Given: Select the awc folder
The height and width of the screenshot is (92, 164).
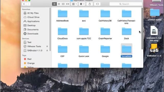Looking at the screenshot, I should point(84,14).
